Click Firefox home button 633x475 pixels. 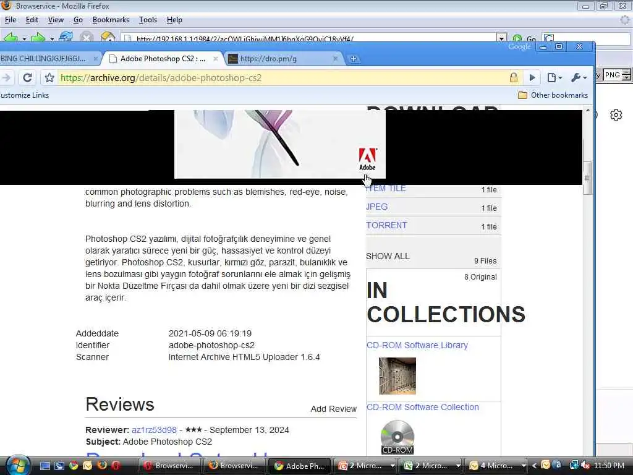[108, 37]
